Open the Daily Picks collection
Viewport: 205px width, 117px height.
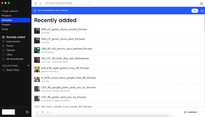(x=13, y=70)
